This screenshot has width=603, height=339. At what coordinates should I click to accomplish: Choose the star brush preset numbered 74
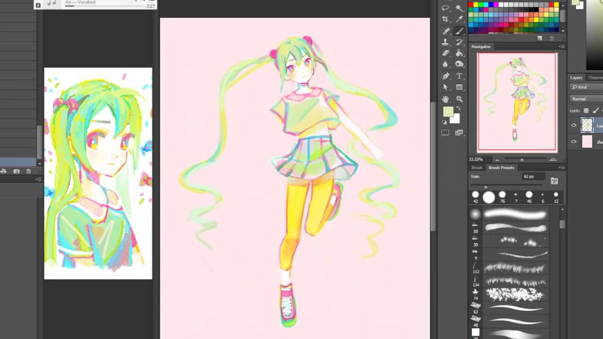510,295
